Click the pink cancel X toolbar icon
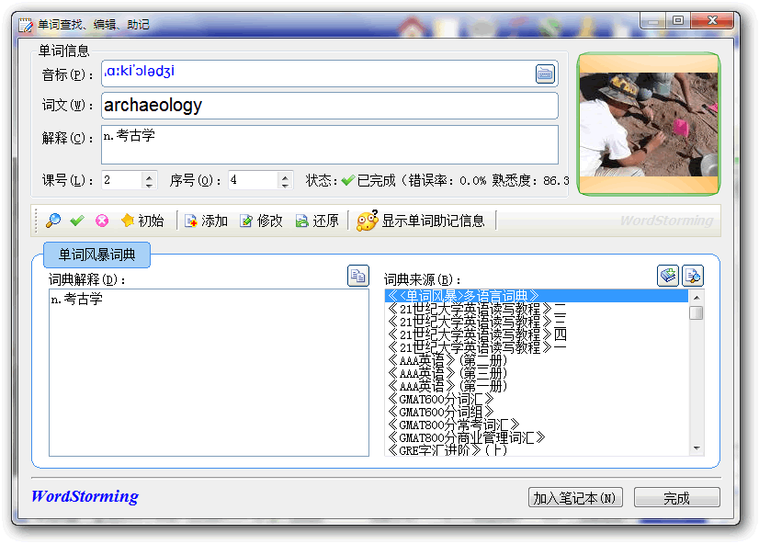The height and width of the screenshot is (544, 759). (x=102, y=221)
